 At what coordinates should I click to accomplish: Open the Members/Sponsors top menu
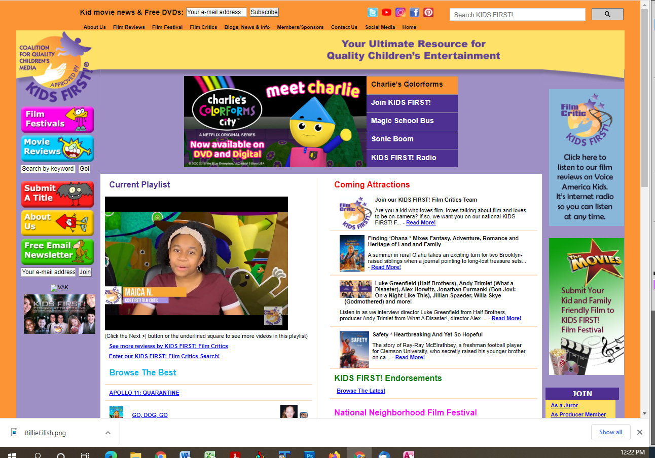click(300, 27)
